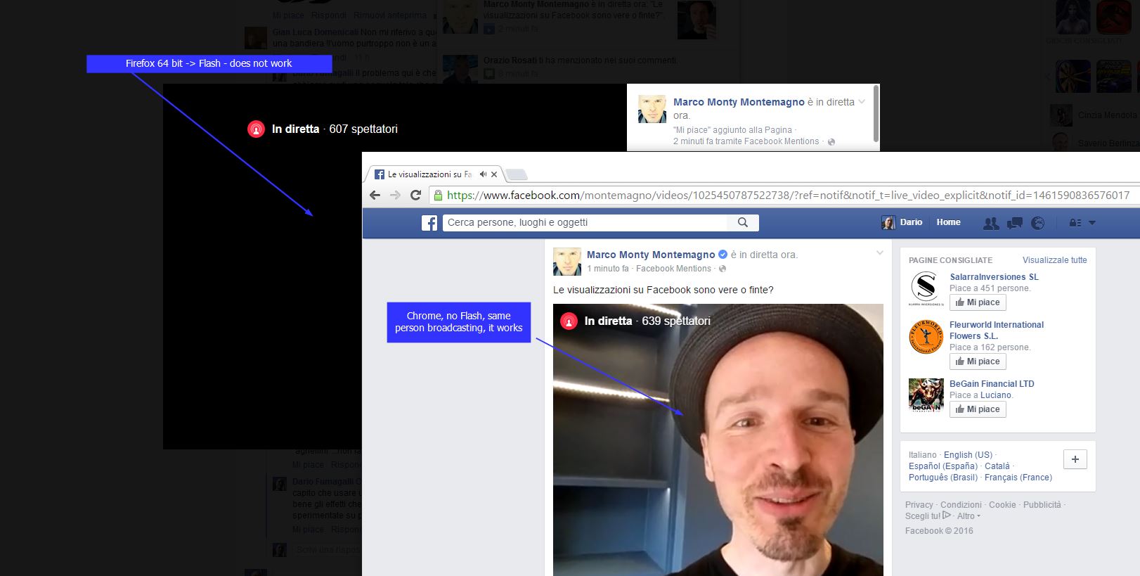Click the Chrome forward navigation arrow
The width and height of the screenshot is (1140, 576).
coord(395,196)
